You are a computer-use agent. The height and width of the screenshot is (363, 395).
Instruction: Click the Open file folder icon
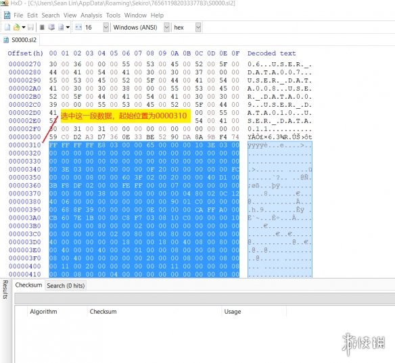[x=16, y=27]
